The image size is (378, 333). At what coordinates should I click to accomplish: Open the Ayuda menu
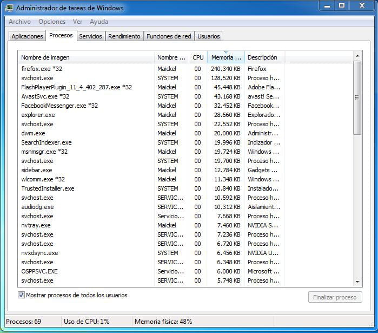99,22
